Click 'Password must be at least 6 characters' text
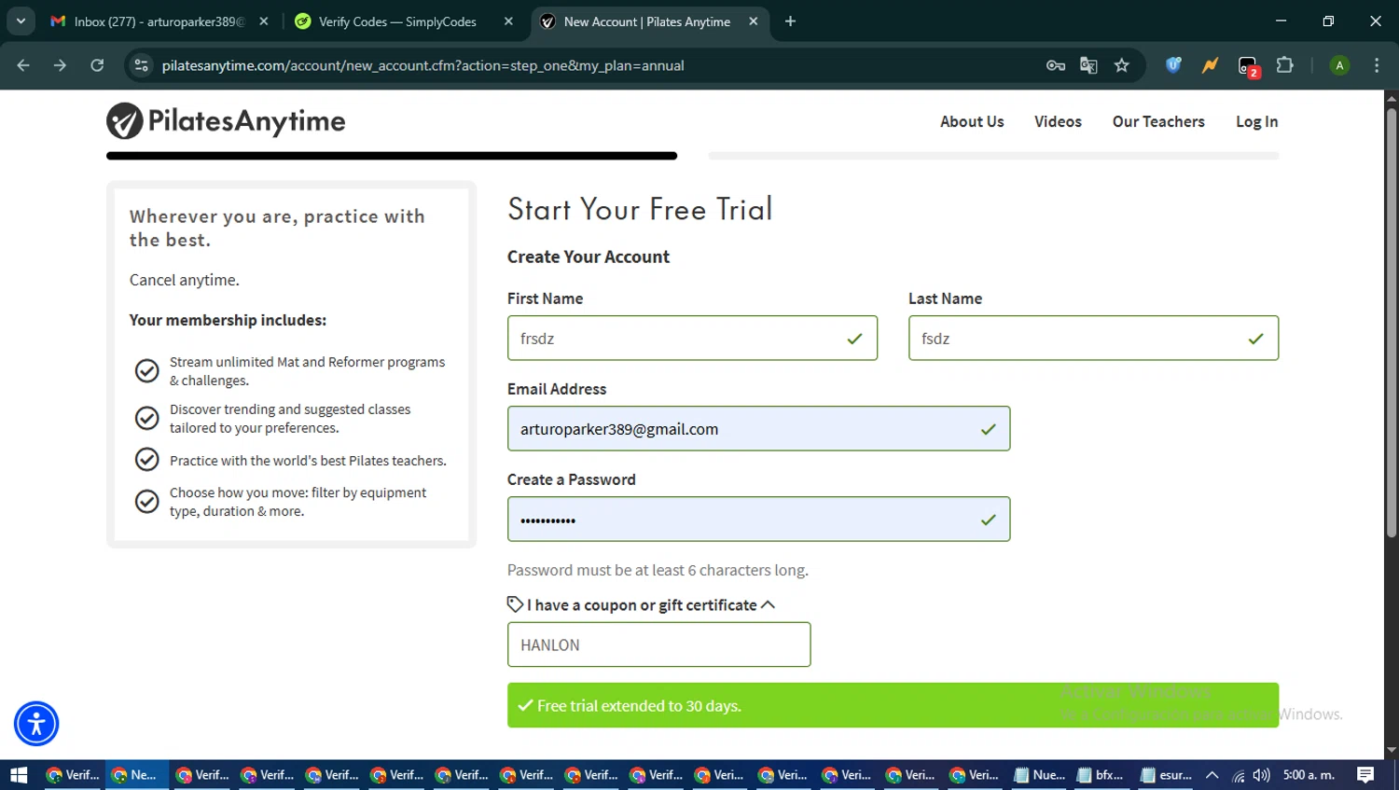 click(658, 570)
